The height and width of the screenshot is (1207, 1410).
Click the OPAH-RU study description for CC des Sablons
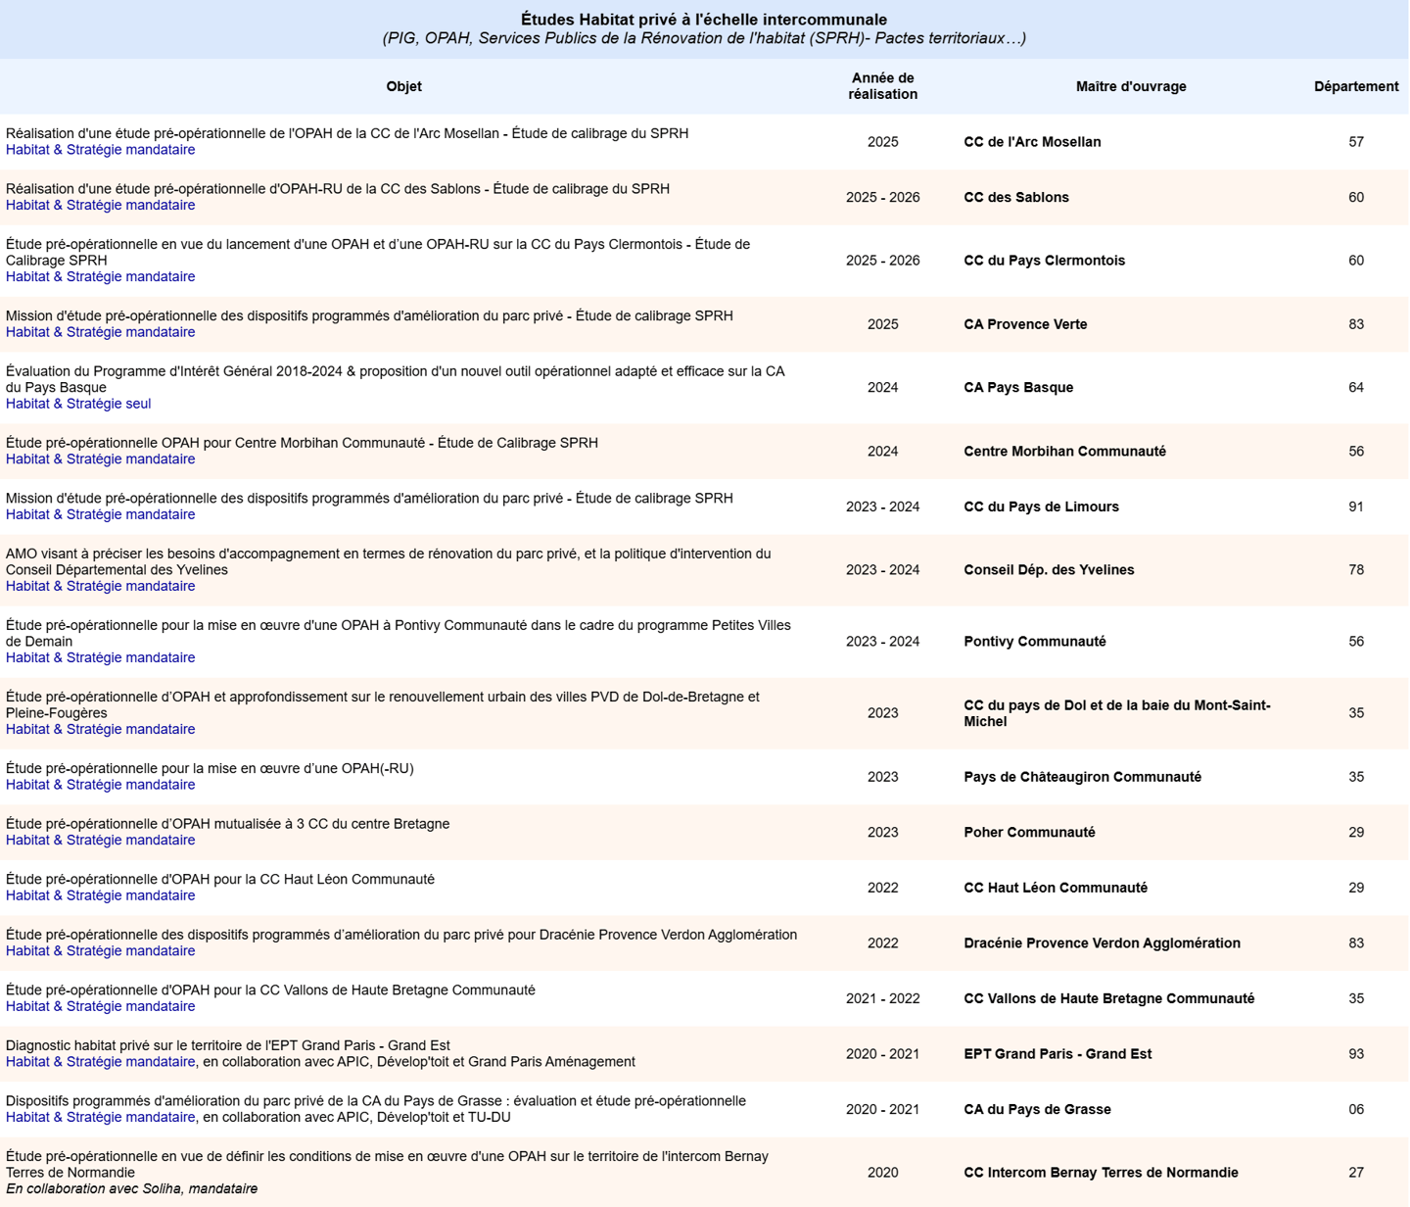click(338, 189)
